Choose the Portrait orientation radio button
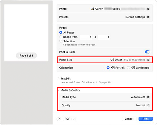The height and width of the screenshot is (125, 157). tap(108, 68)
